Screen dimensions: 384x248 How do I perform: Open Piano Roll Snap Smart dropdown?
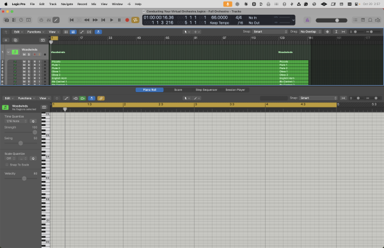318,98
